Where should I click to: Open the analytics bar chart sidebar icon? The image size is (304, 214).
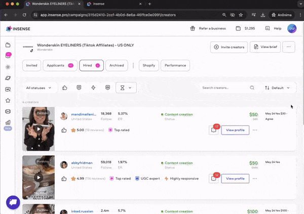[8, 122]
